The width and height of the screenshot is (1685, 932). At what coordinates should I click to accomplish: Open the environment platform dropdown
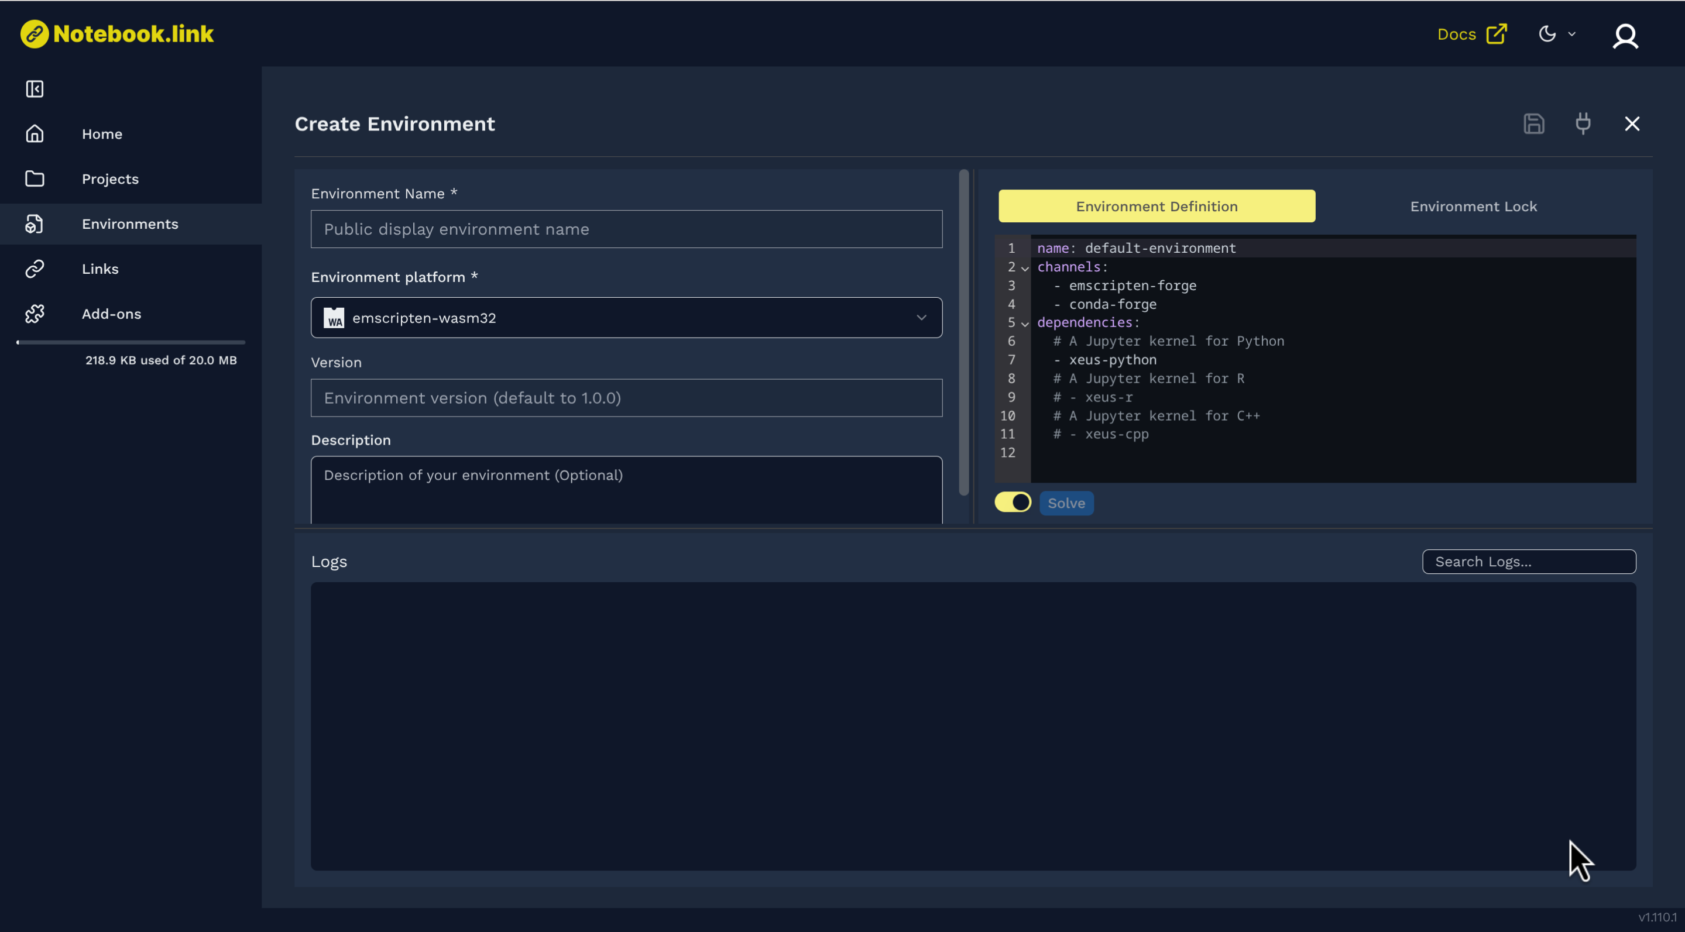click(922, 318)
